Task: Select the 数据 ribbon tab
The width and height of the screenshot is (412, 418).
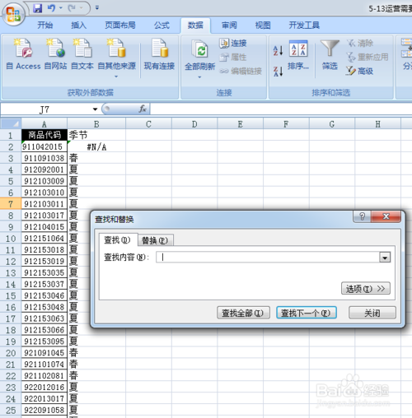Action: (x=195, y=26)
